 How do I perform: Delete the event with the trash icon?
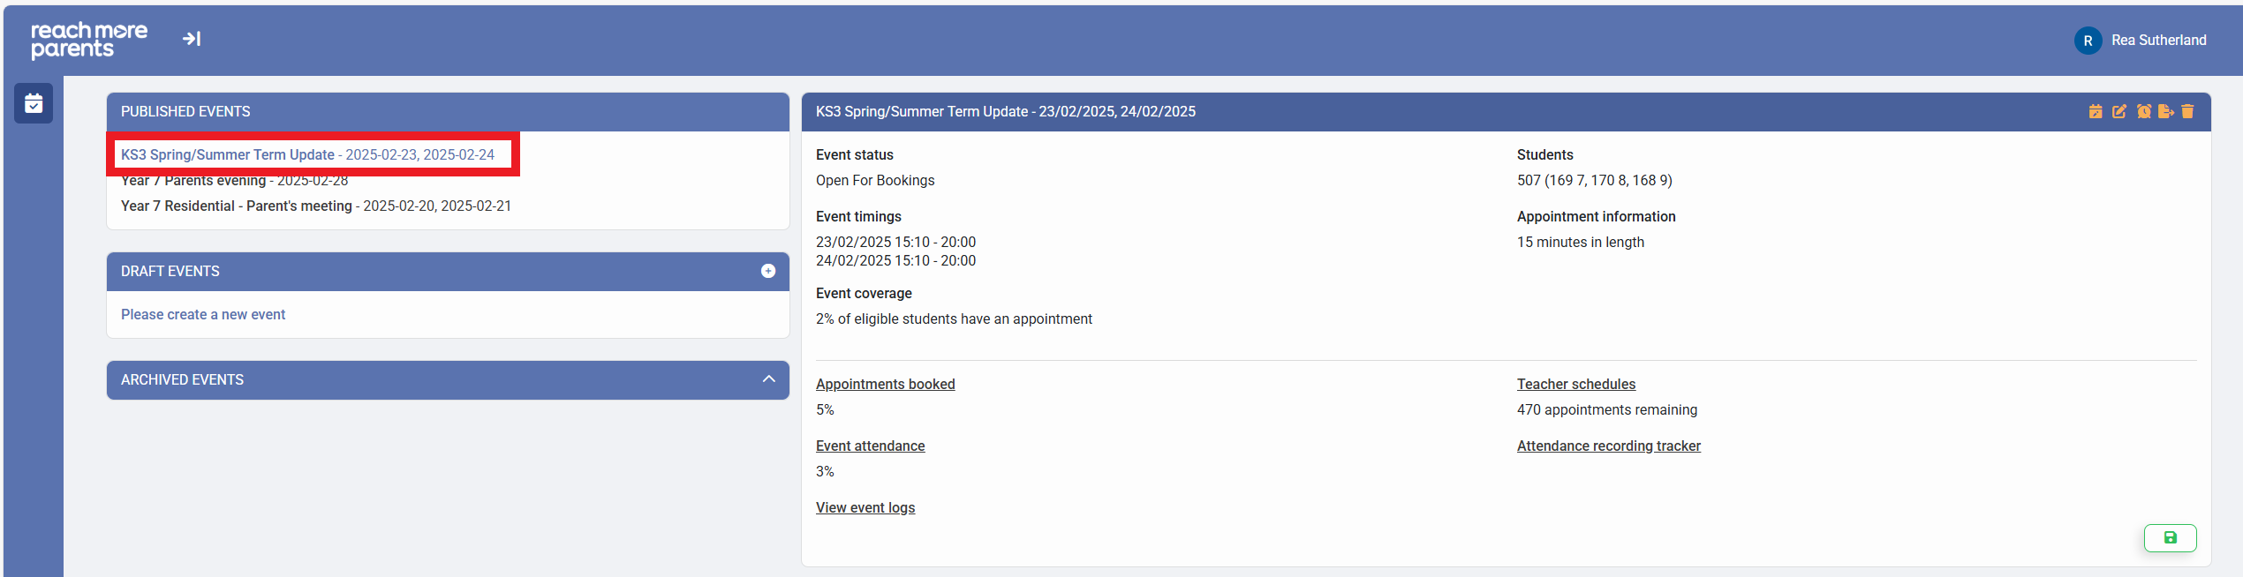click(x=2187, y=111)
